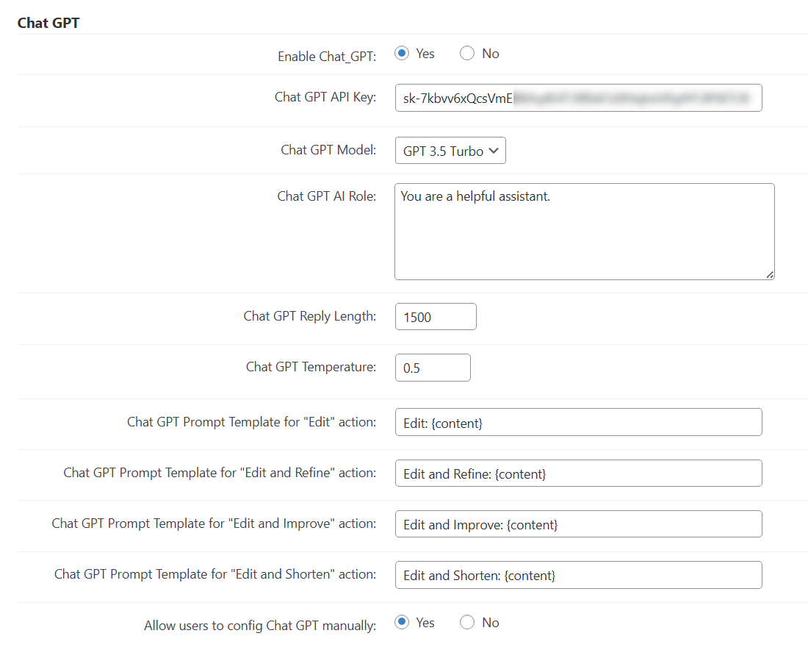The image size is (808, 647).
Task: Click the "Chat GPT Temperature:" label
Action: (x=311, y=367)
